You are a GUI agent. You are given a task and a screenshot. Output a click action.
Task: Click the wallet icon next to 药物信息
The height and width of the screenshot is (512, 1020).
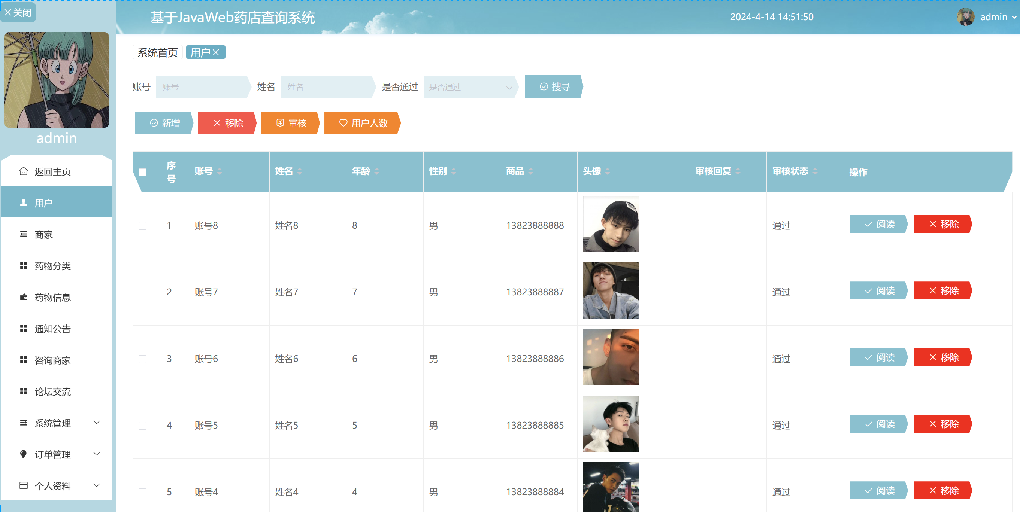(x=23, y=297)
